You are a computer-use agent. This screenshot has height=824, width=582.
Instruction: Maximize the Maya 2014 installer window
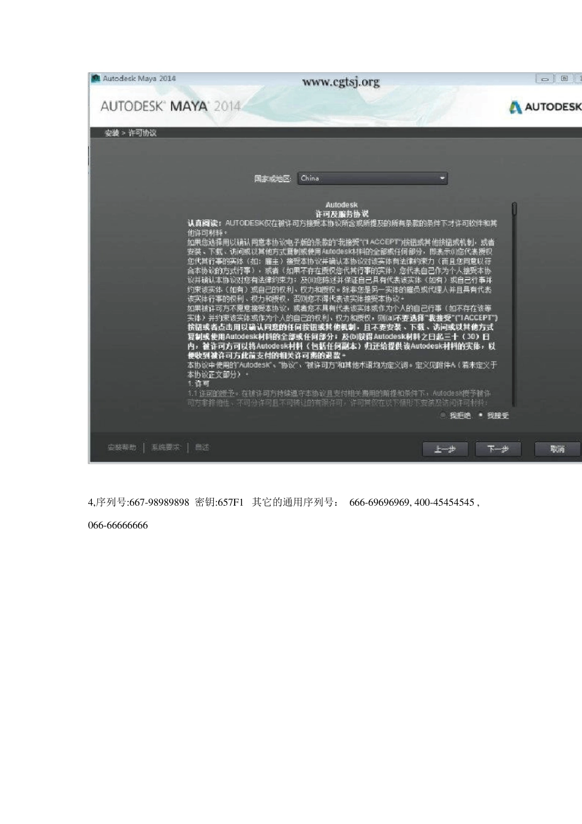point(564,78)
